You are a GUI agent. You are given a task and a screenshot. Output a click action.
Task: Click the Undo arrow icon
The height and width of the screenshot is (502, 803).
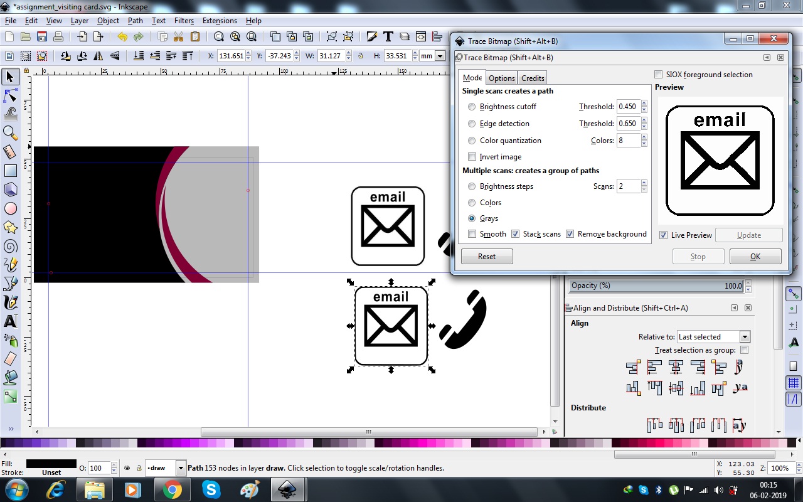click(x=122, y=37)
